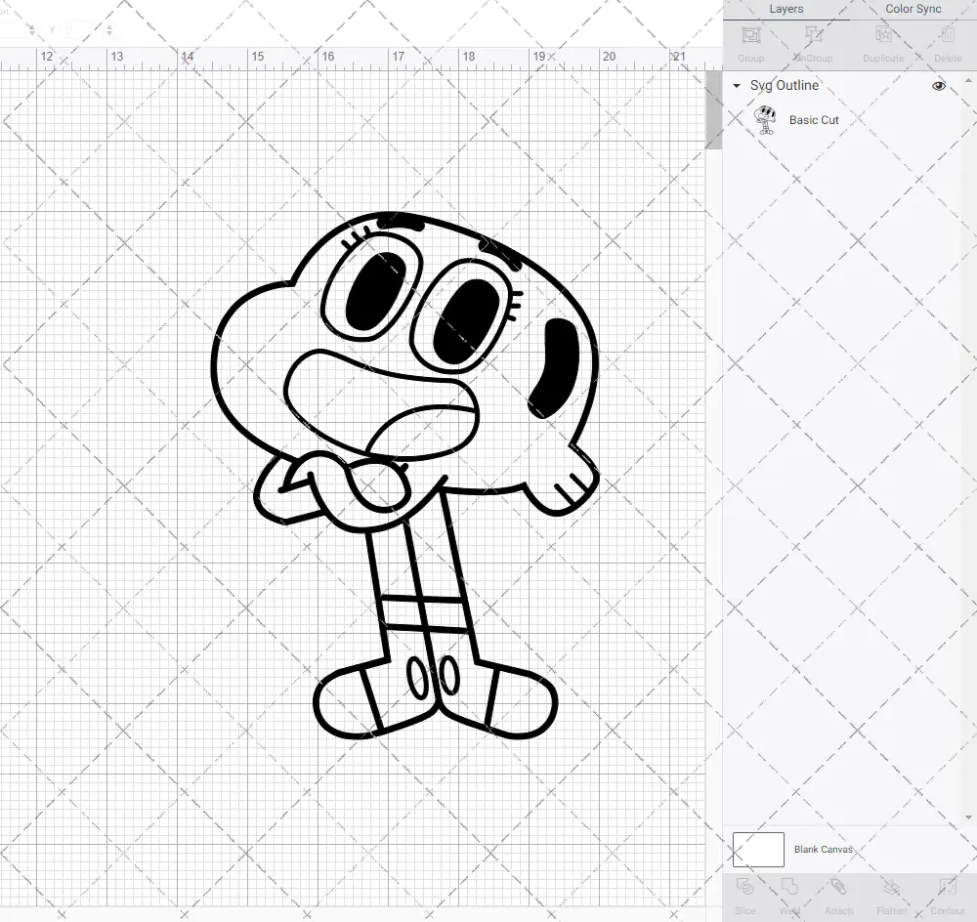Screen dimensions: 977x922
Task: Select the Layers tab
Action: [x=786, y=9]
